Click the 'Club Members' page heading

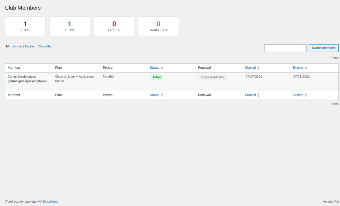23,8
